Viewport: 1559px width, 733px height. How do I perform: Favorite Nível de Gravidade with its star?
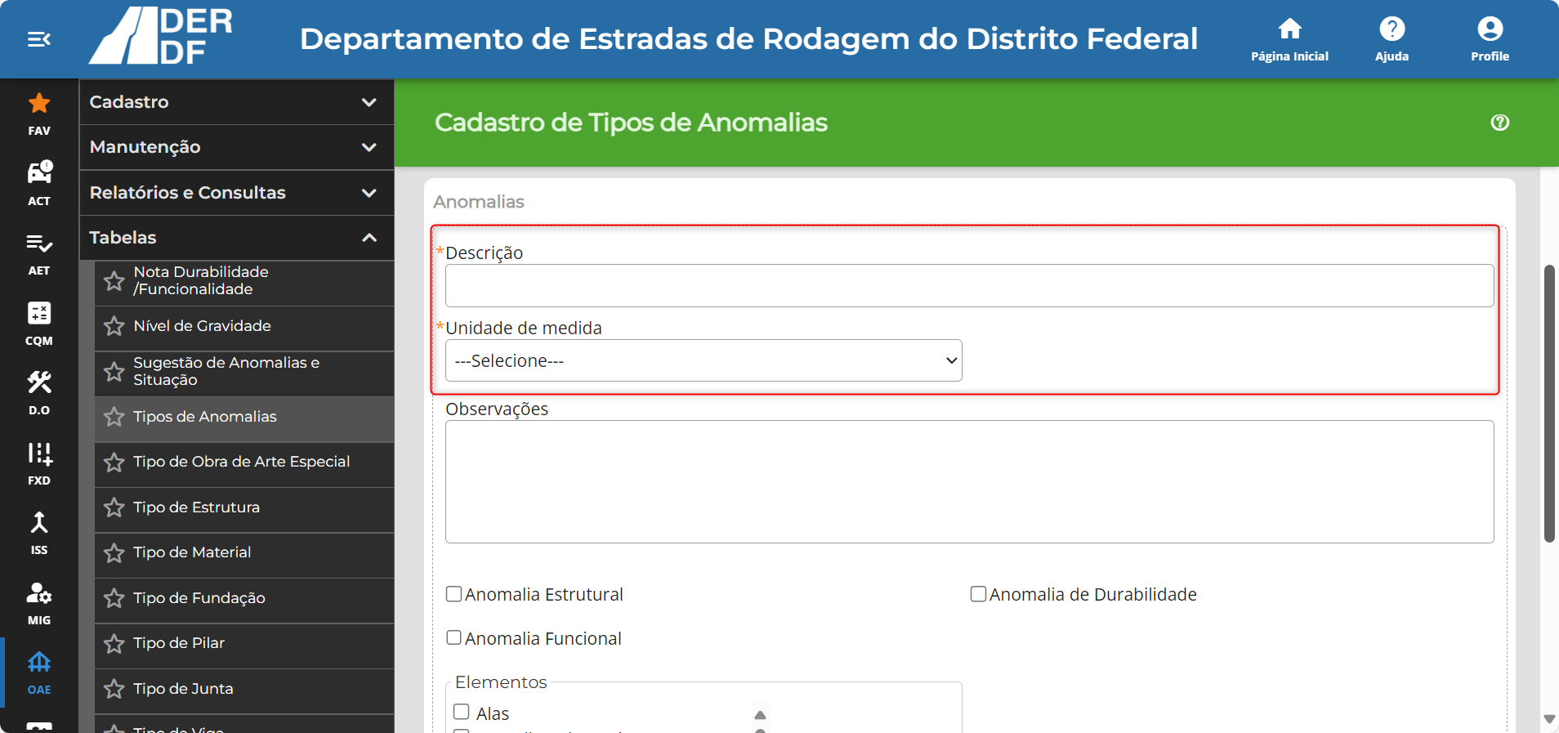point(114,326)
